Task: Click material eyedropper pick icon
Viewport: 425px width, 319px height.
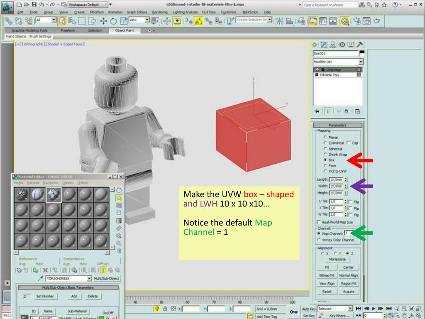Action: click(x=41, y=279)
